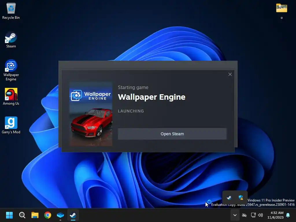This screenshot has height=222, width=296.
Task: Open taskbar Search
Action: pos(22,215)
